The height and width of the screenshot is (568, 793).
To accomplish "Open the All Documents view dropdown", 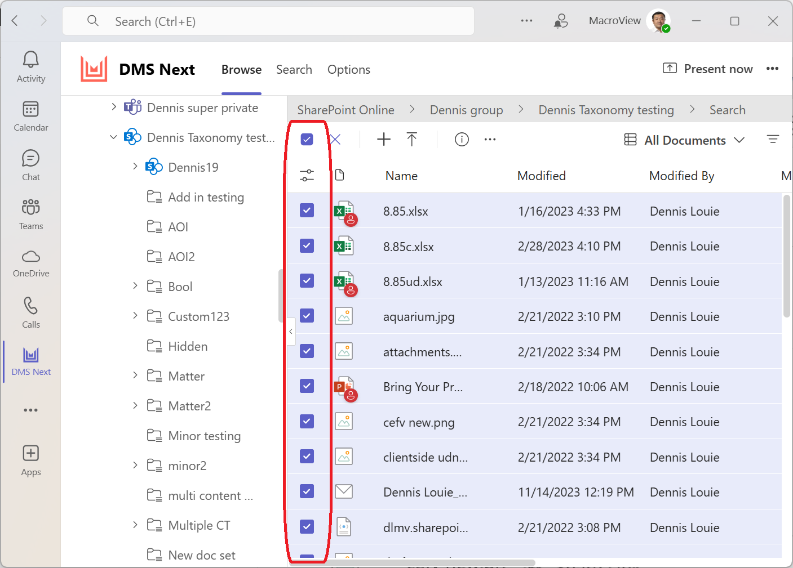I will click(x=685, y=140).
